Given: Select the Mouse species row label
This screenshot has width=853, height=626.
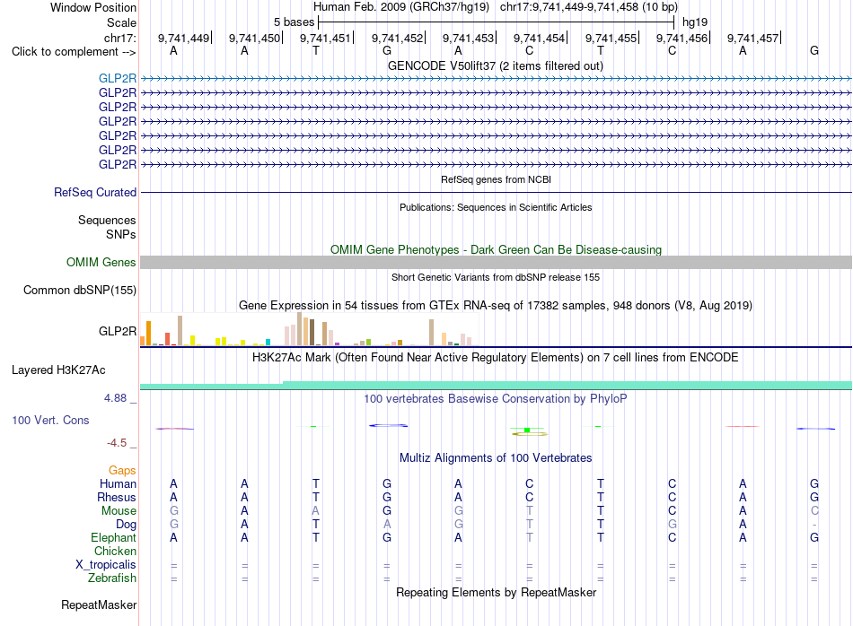Looking at the screenshot, I should coord(119,511).
